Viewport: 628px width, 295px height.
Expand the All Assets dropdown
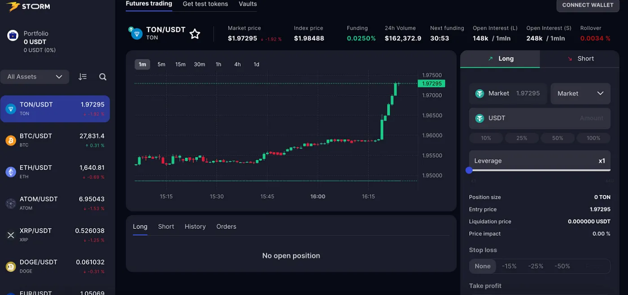[35, 77]
